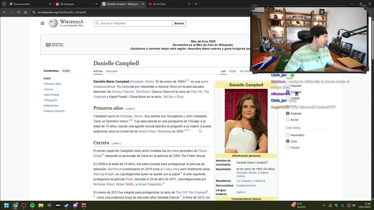The width and height of the screenshot is (374, 210).
Task: Open OBS Studio from the taskbar
Action: (24, 205)
